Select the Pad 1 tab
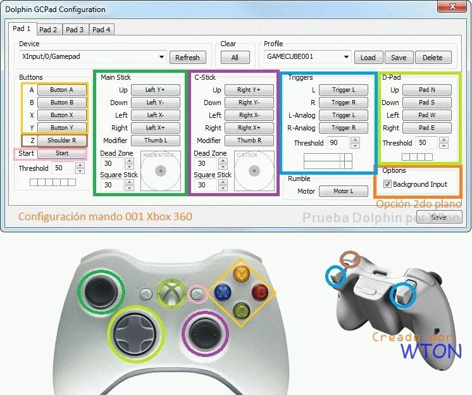The height and width of the screenshot is (395, 472). pyautogui.click(x=22, y=29)
